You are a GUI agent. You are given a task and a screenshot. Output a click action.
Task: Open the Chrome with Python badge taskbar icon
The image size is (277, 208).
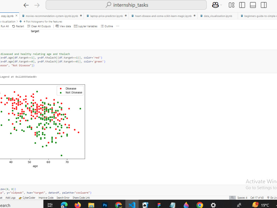(x=118, y=205)
